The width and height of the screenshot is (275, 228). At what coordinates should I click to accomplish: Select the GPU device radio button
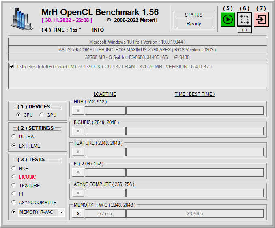pos(41,115)
